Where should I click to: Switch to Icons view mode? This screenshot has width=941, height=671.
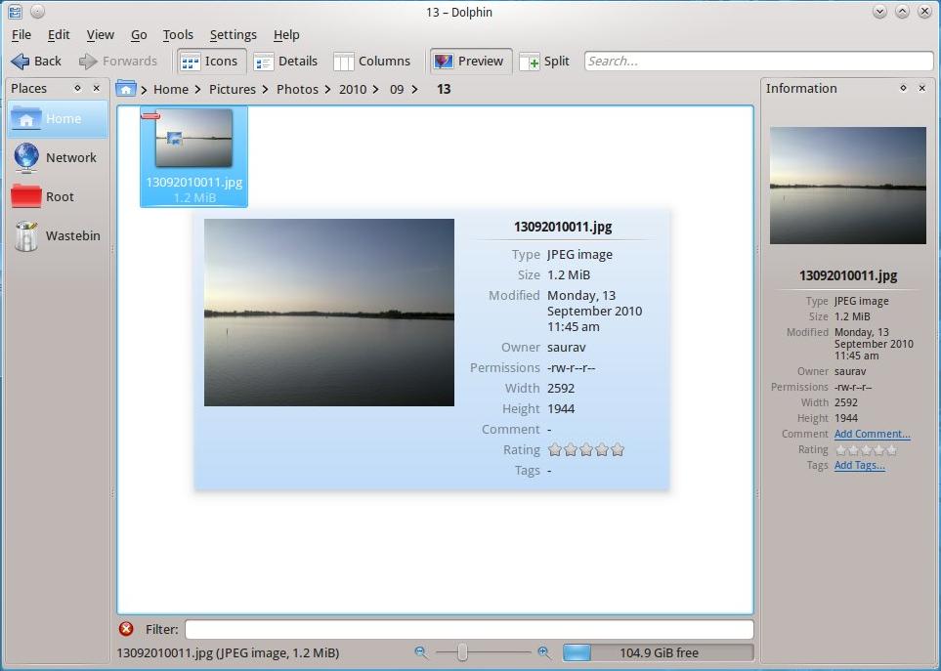209,61
